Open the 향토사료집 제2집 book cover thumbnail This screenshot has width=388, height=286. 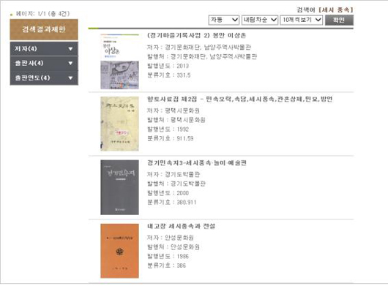coord(119,124)
